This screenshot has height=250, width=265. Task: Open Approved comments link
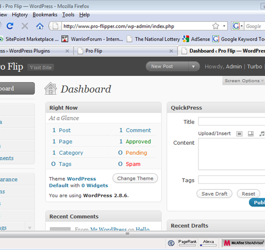click(138, 142)
